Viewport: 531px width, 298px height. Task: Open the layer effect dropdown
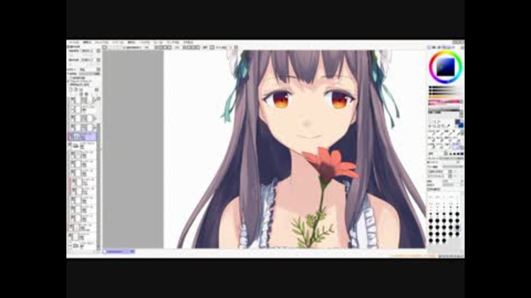click(x=91, y=60)
